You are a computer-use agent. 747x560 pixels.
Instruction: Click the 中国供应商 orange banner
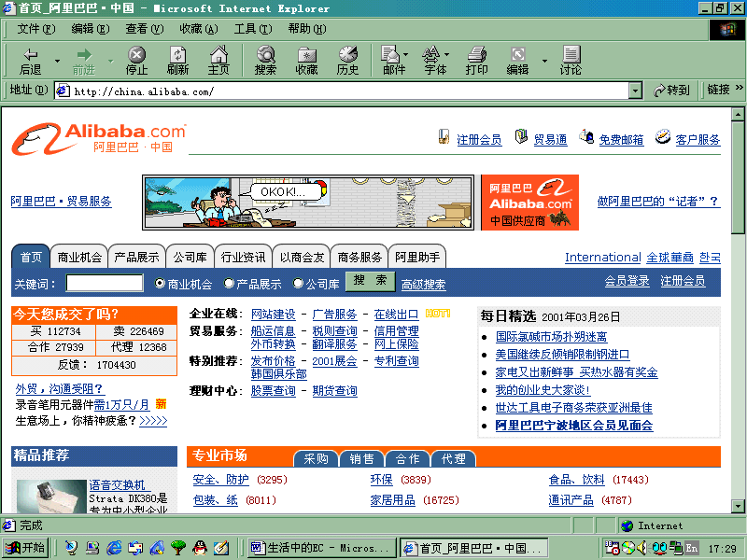click(x=529, y=203)
